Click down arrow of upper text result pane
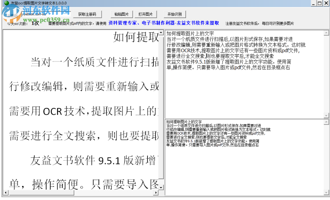This screenshot has width=330, height=200. (326, 115)
